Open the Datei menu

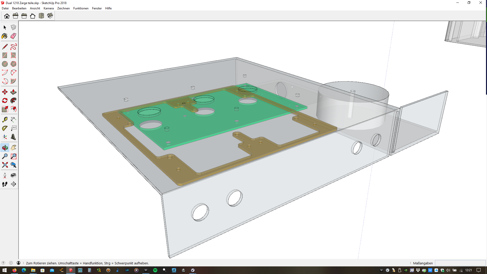[x=5, y=8]
